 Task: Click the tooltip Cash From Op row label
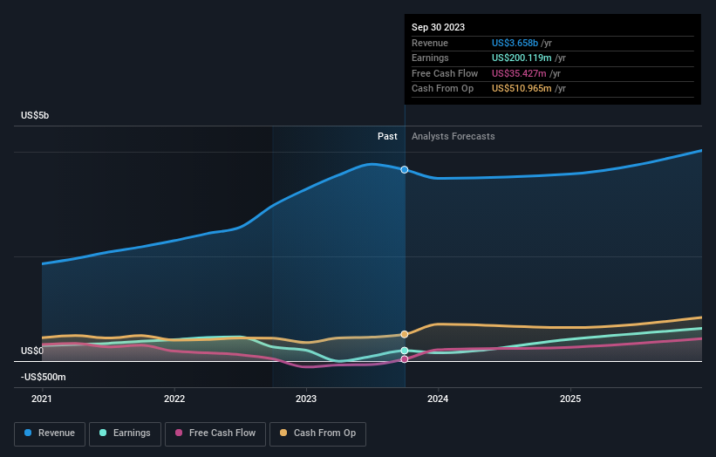pyautogui.click(x=442, y=89)
